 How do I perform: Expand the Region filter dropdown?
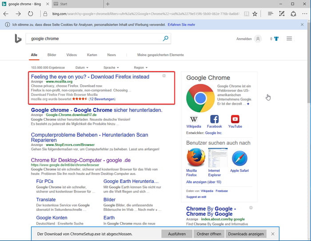(x=141, y=67)
